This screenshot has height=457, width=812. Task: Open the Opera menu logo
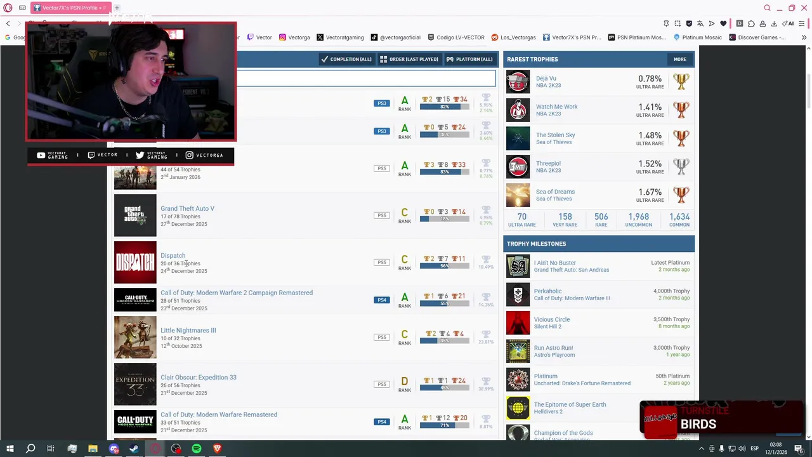click(x=8, y=8)
